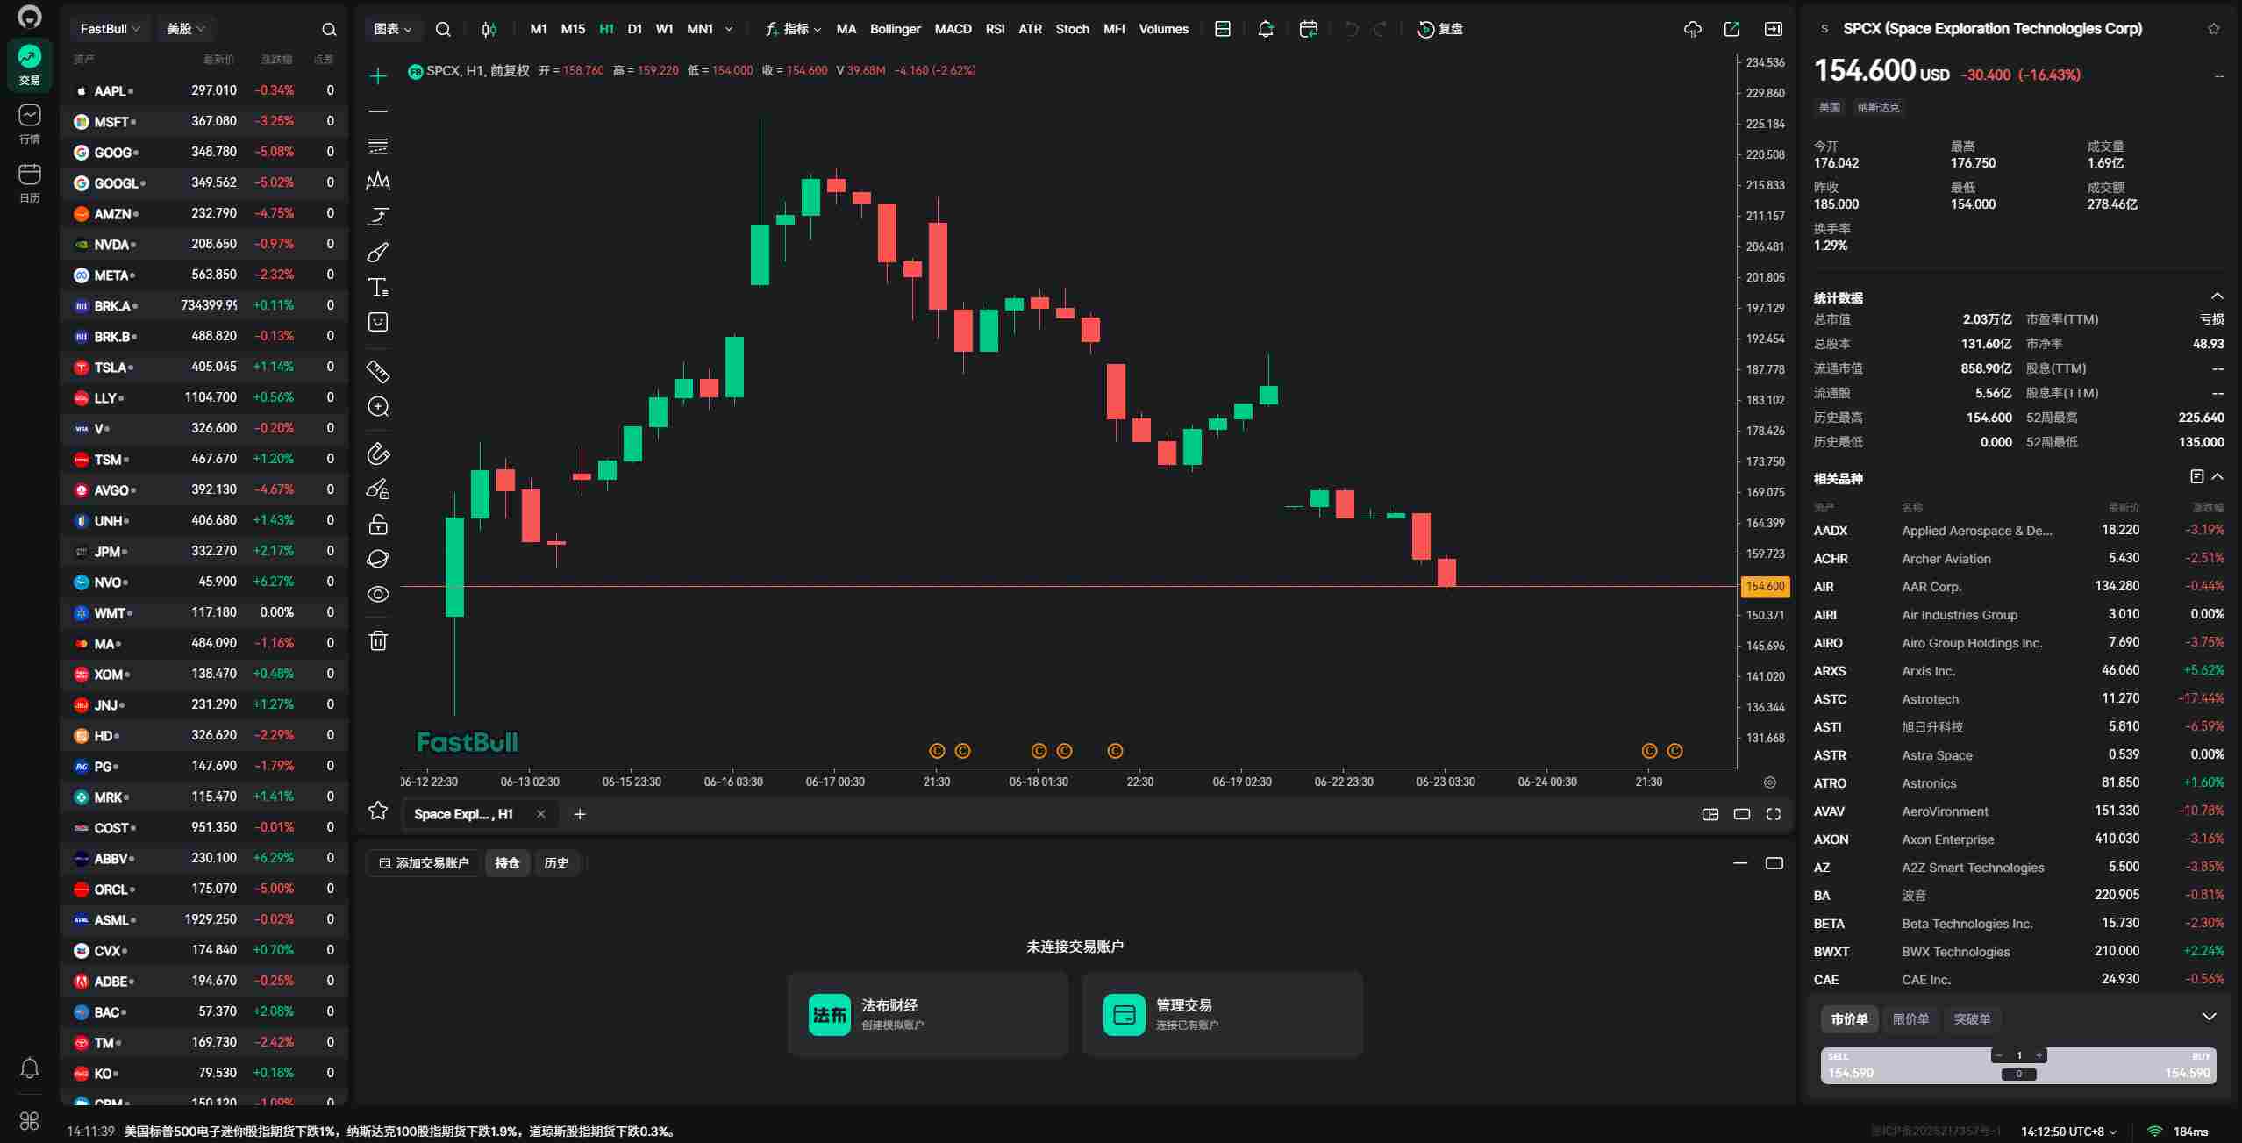
Task: Start chart replay (复盘)
Action: tap(1440, 29)
